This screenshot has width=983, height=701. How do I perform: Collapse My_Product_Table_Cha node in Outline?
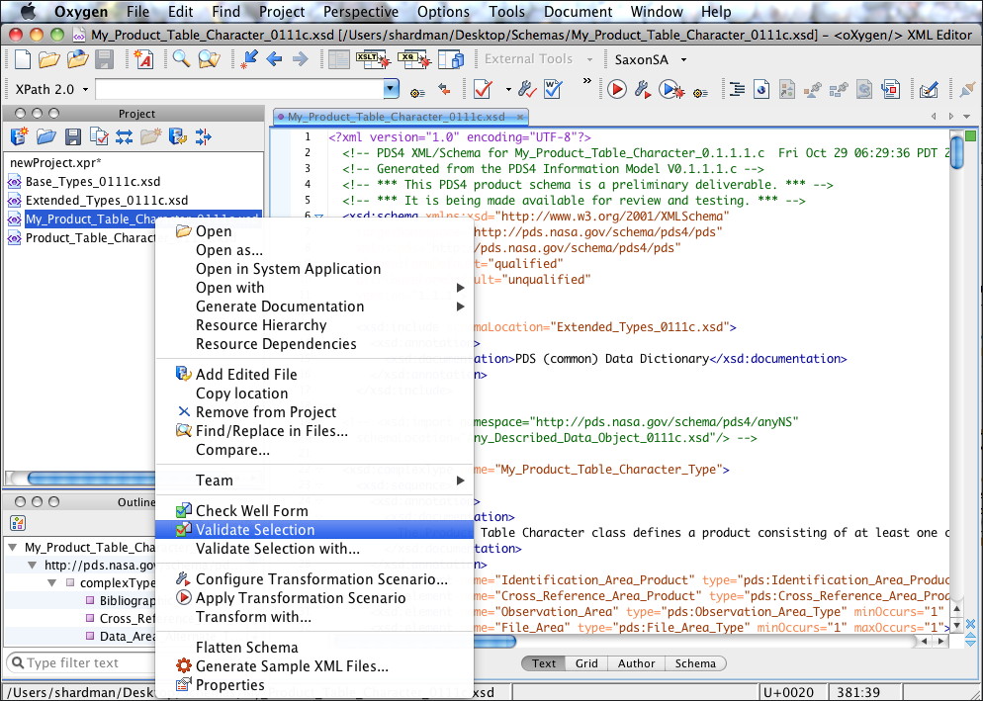point(13,548)
